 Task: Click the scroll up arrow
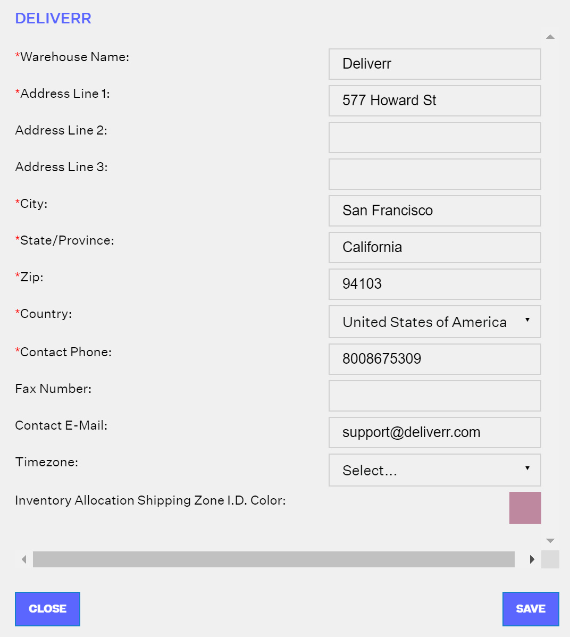point(550,37)
